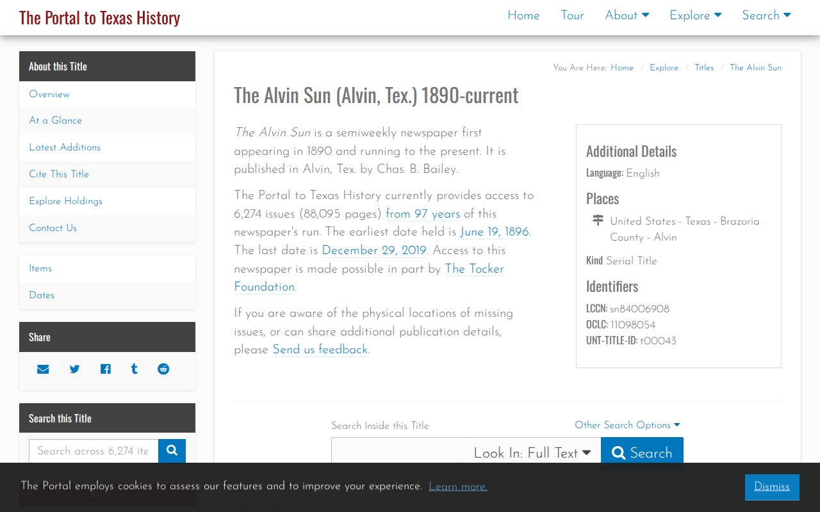Open Explore breadcrumb link

pyautogui.click(x=664, y=68)
